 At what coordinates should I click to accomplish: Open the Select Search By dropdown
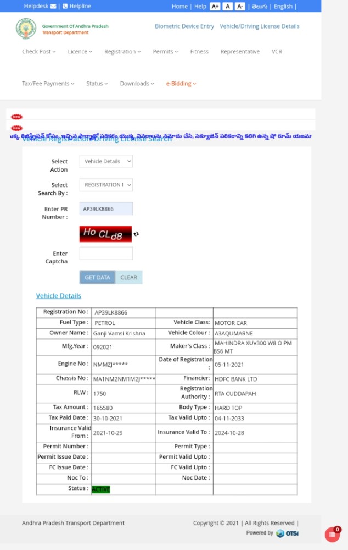(106, 185)
